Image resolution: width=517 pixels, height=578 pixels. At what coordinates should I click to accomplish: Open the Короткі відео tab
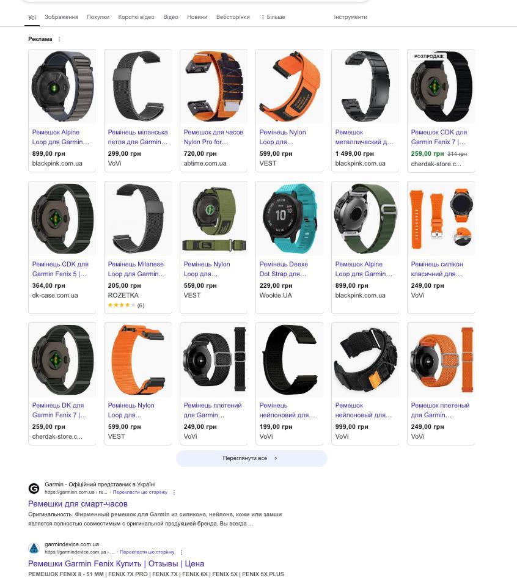136,17
